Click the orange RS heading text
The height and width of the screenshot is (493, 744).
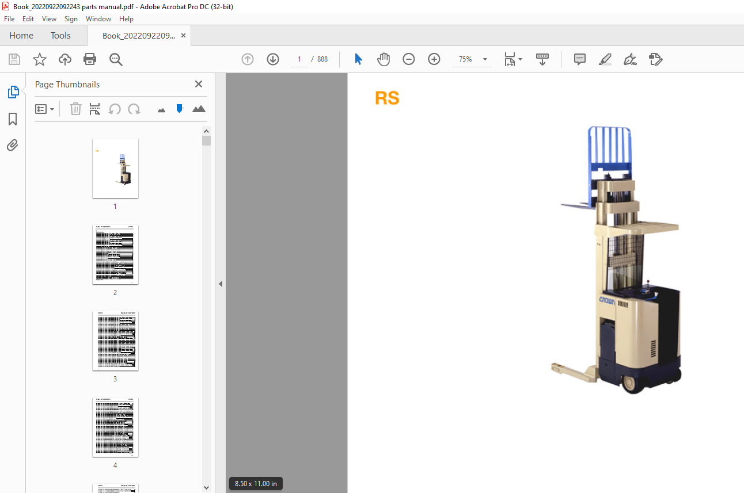tap(387, 98)
